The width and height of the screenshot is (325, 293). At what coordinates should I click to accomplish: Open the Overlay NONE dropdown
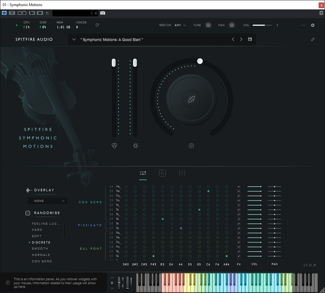[x=48, y=201]
